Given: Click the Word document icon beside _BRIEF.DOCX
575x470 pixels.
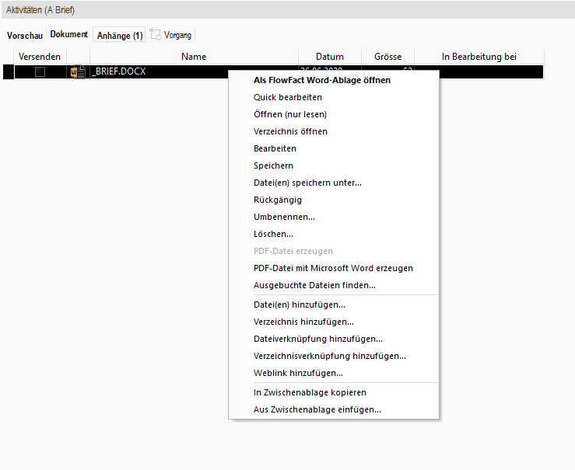Looking at the screenshot, I should [x=78, y=71].
